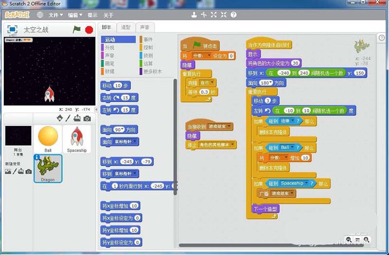Switch stage to presentation mode icon

point(12,30)
